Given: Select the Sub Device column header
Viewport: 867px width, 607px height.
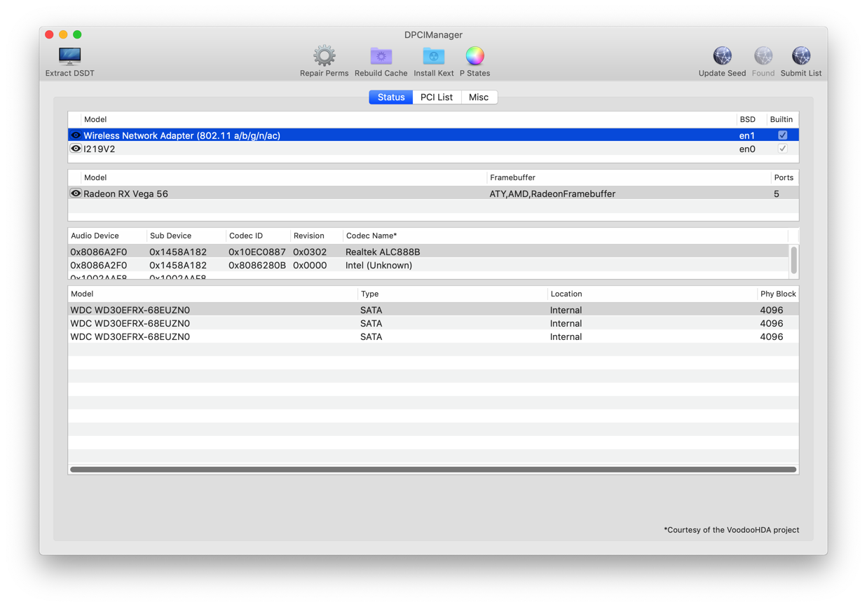Looking at the screenshot, I should click(186, 236).
